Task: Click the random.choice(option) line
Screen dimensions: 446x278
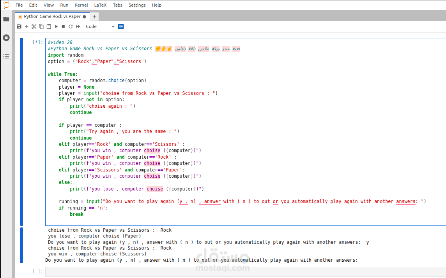Action: point(103,80)
